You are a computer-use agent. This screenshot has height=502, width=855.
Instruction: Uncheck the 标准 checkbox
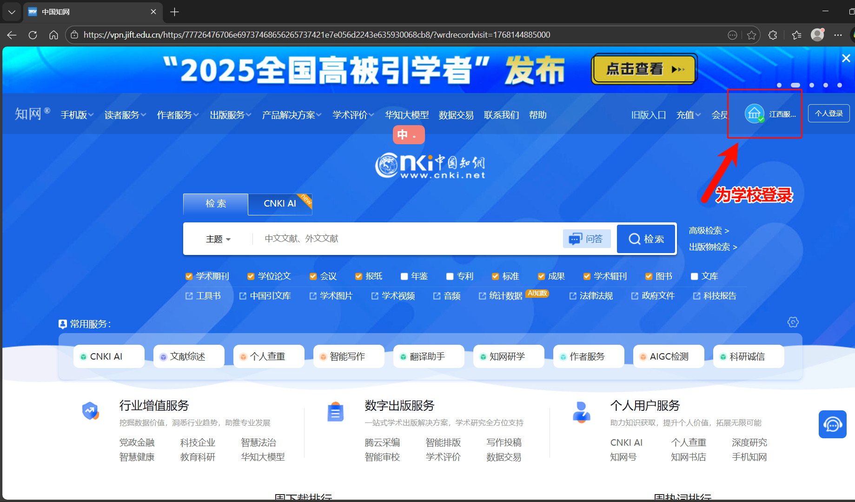click(x=495, y=276)
